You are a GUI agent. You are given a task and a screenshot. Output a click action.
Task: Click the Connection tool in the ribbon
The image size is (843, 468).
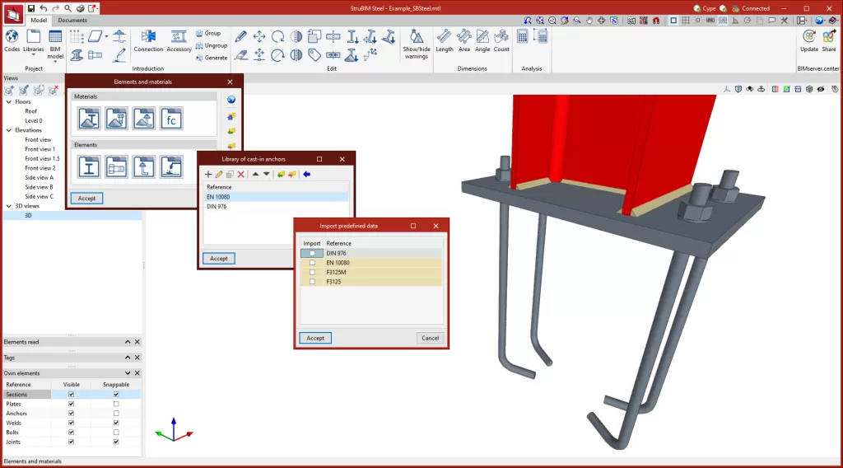point(148,40)
